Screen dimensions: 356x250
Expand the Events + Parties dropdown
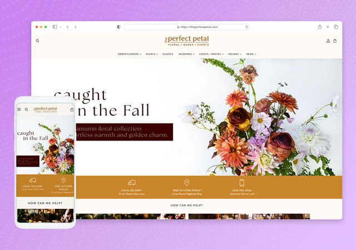tap(211, 54)
